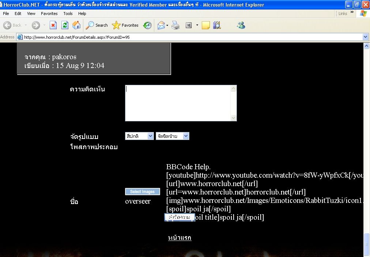This screenshot has height=257, width=370.
Task: Open the Tools menu
Action: [68, 14]
